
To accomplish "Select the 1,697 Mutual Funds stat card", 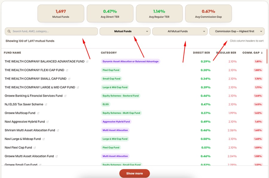I will tap(61, 13).
